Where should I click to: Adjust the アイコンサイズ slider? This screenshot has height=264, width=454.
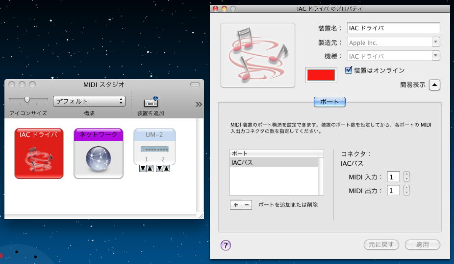[x=27, y=100]
